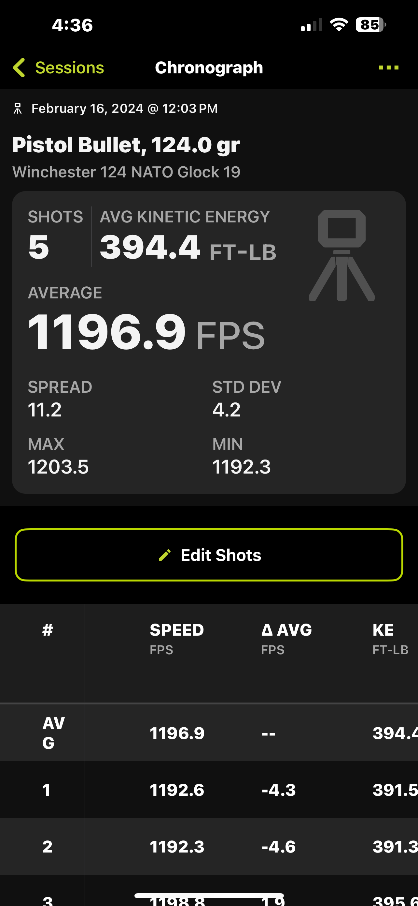Viewport: 418px width, 906px height.
Task: Select shot row number 1
Action: click(209, 790)
